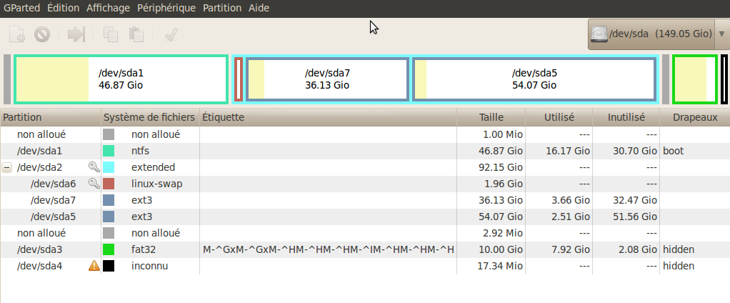The image size is (730, 303).
Task: Select the red linux-swap block in disk map
Action: (x=239, y=79)
